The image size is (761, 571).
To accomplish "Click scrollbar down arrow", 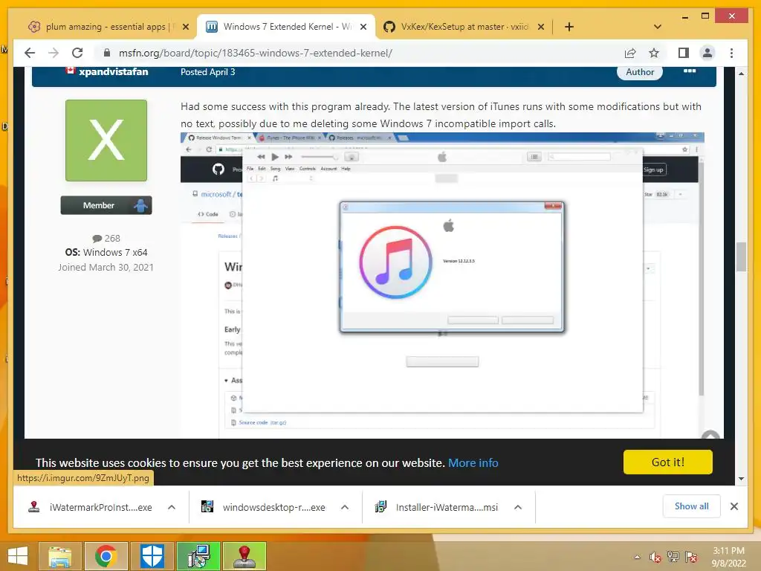I will pyautogui.click(x=741, y=479).
